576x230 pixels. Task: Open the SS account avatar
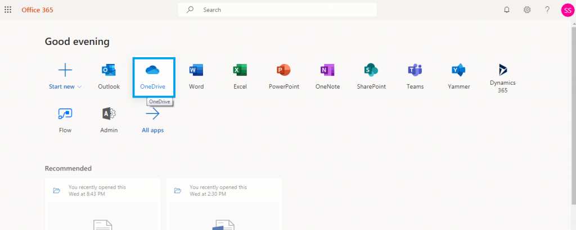[x=568, y=10]
